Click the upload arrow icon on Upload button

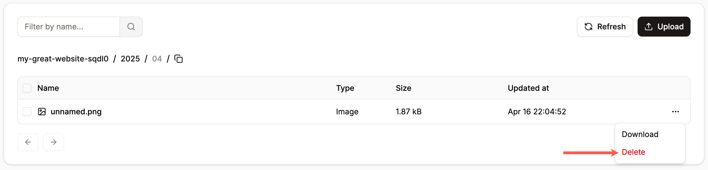[x=648, y=26]
